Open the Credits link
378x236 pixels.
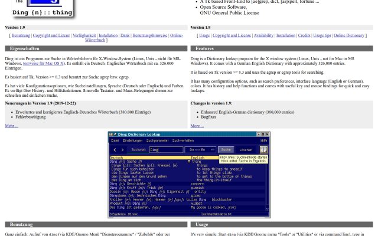(x=304, y=35)
